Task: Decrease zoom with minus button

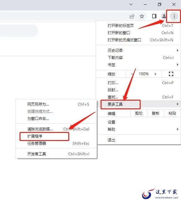Action: 132,74
